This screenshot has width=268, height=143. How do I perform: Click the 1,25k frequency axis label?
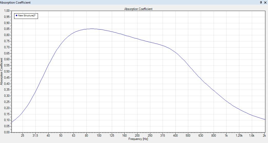pos(239,135)
